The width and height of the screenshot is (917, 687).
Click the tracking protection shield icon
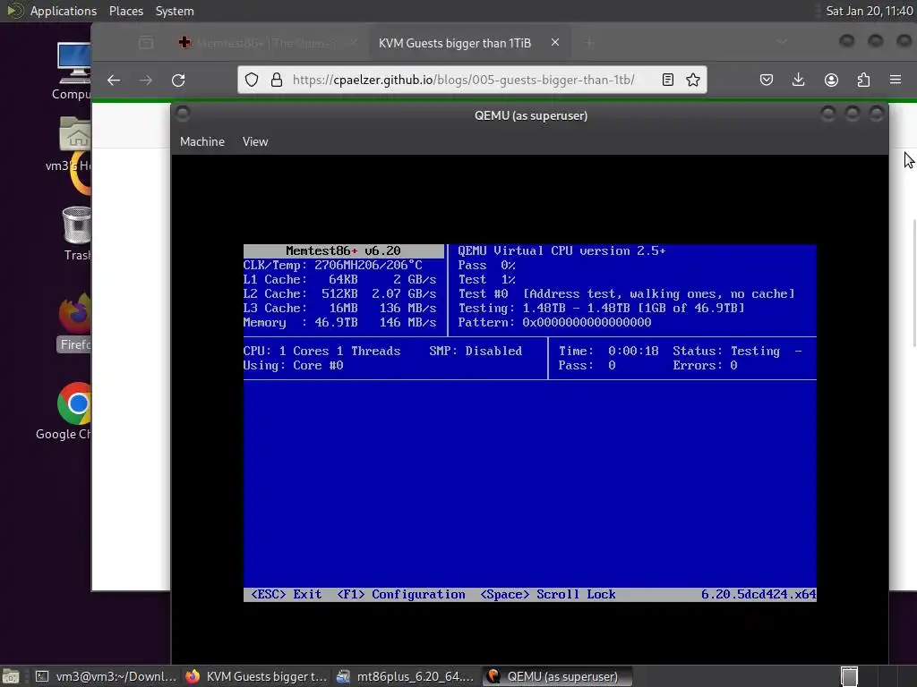[252, 80]
